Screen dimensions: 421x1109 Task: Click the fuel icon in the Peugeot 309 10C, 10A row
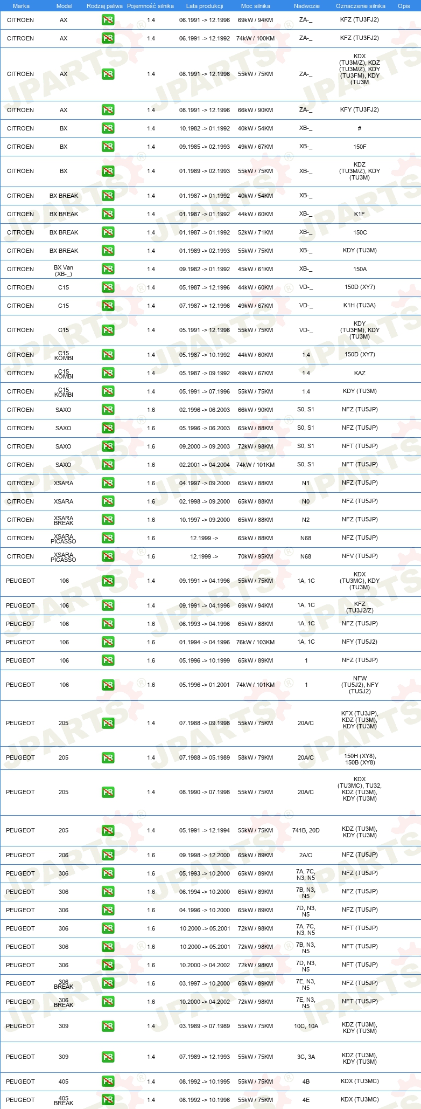click(108, 1026)
